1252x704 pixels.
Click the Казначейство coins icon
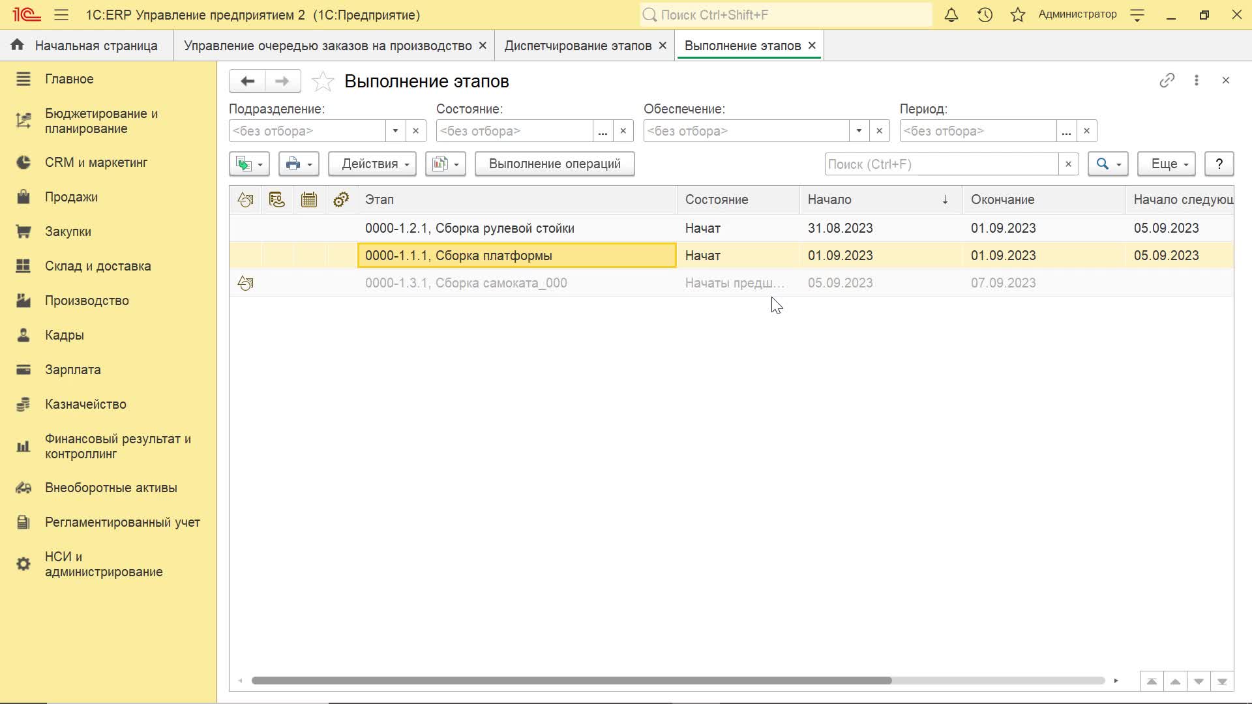pyautogui.click(x=23, y=404)
